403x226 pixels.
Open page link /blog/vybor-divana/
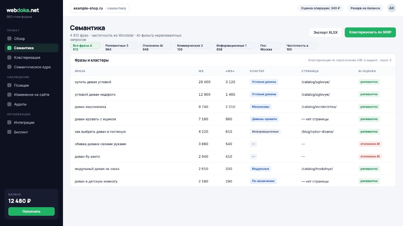click(x=318, y=132)
